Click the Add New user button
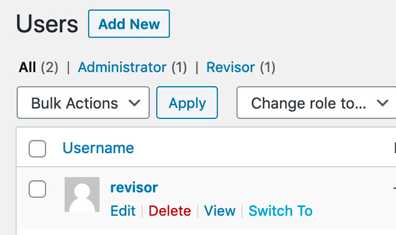396x235 pixels. (129, 24)
